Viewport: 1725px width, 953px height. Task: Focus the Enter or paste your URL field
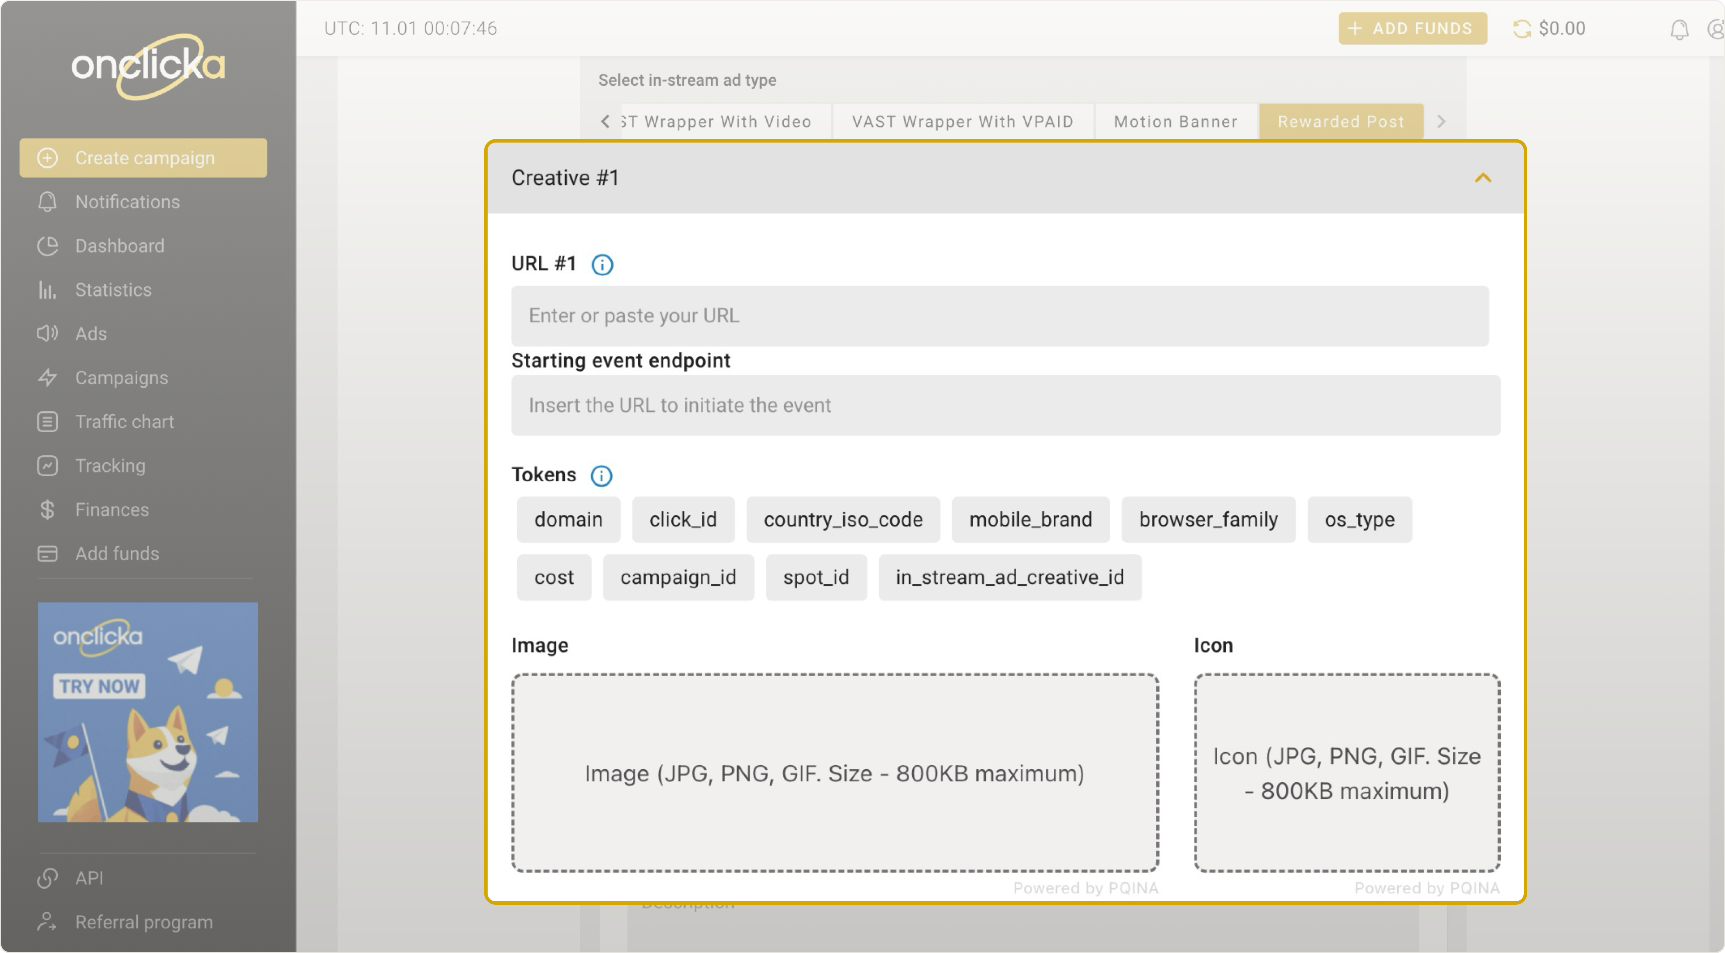pos(999,316)
